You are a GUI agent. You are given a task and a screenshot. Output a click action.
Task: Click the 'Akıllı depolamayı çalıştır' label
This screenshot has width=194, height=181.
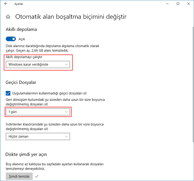pos(24,57)
